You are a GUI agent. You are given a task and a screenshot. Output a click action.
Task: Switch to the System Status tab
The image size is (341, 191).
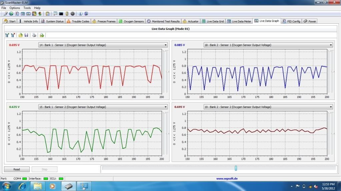52,21
